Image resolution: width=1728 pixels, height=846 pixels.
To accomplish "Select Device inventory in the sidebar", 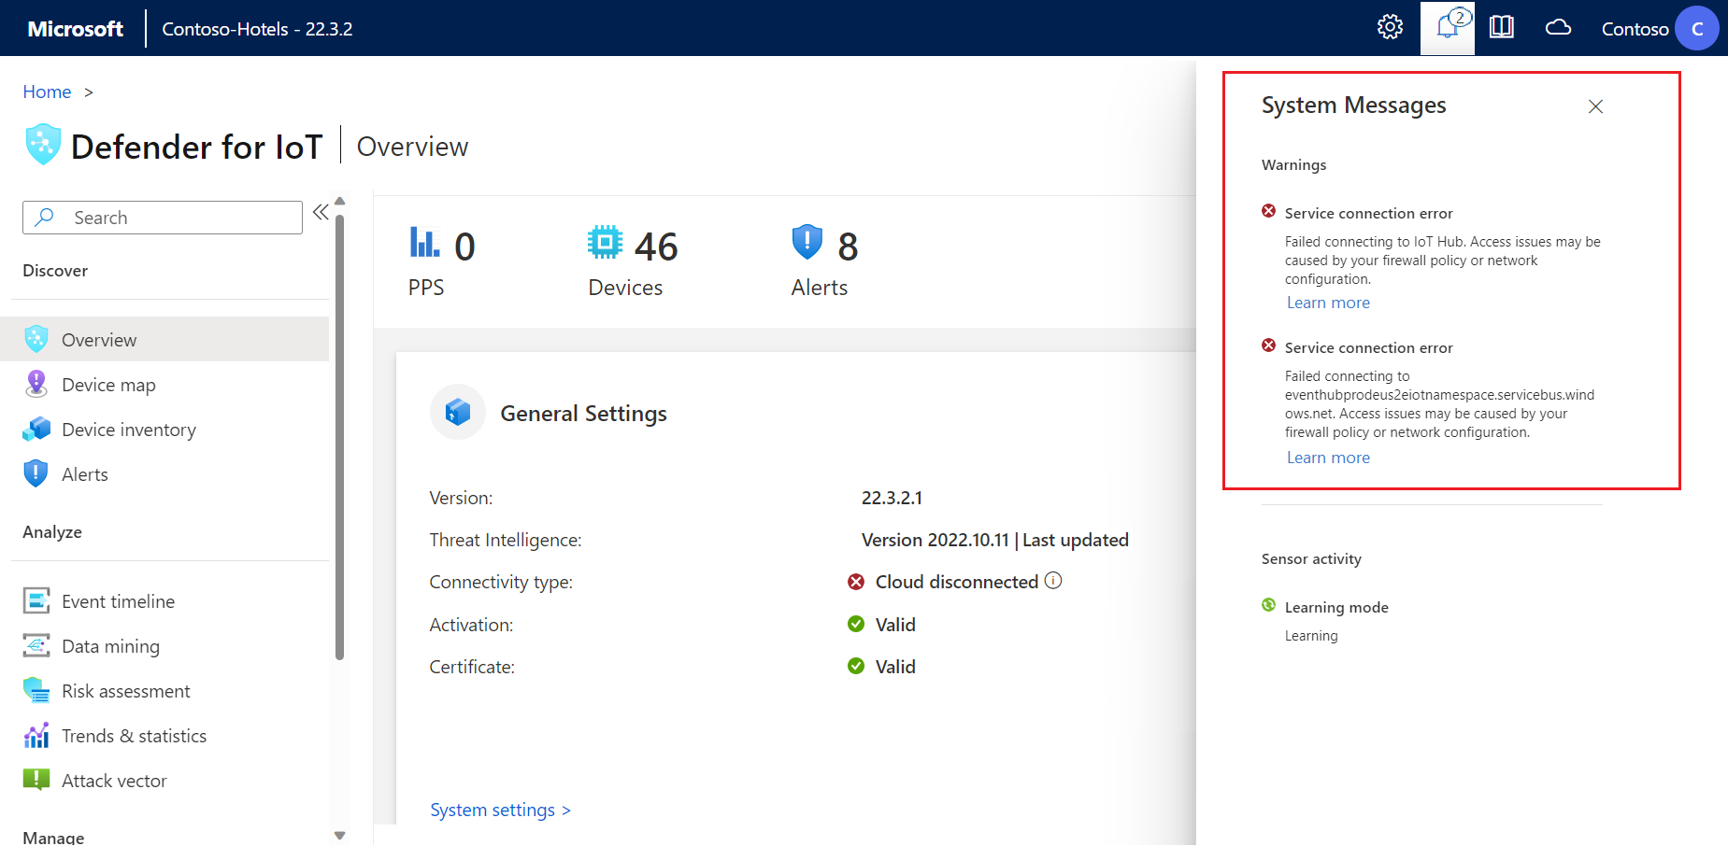I will (128, 430).
